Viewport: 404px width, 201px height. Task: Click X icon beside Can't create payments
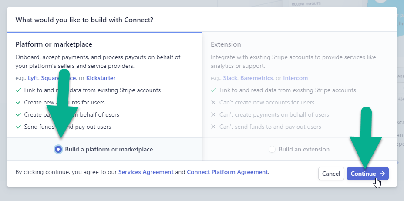(213, 114)
